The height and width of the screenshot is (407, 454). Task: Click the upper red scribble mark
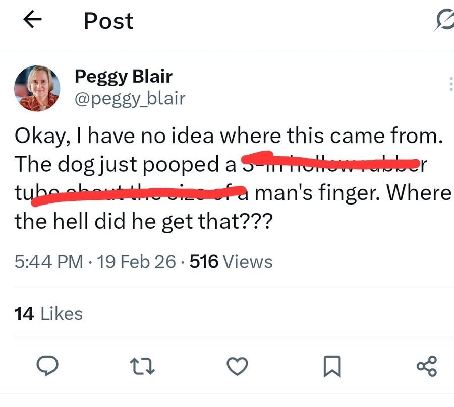pyautogui.click(x=333, y=160)
